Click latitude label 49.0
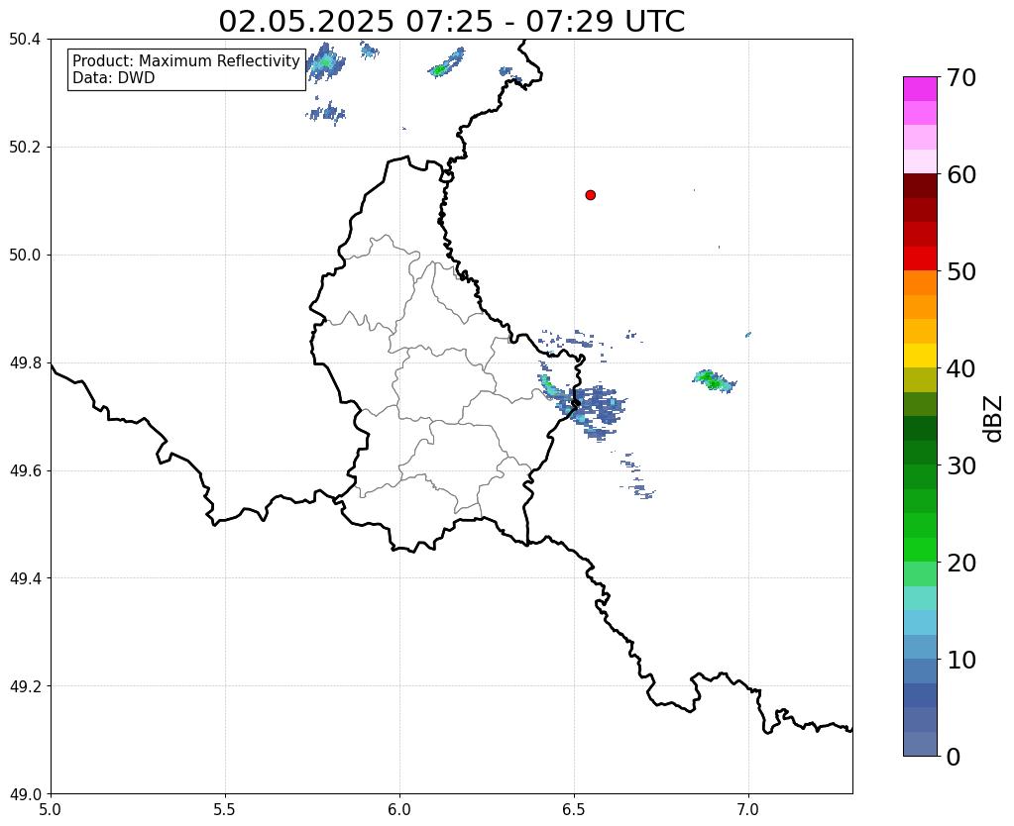Viewport: 1014px width, 826px height. [25, 793]
